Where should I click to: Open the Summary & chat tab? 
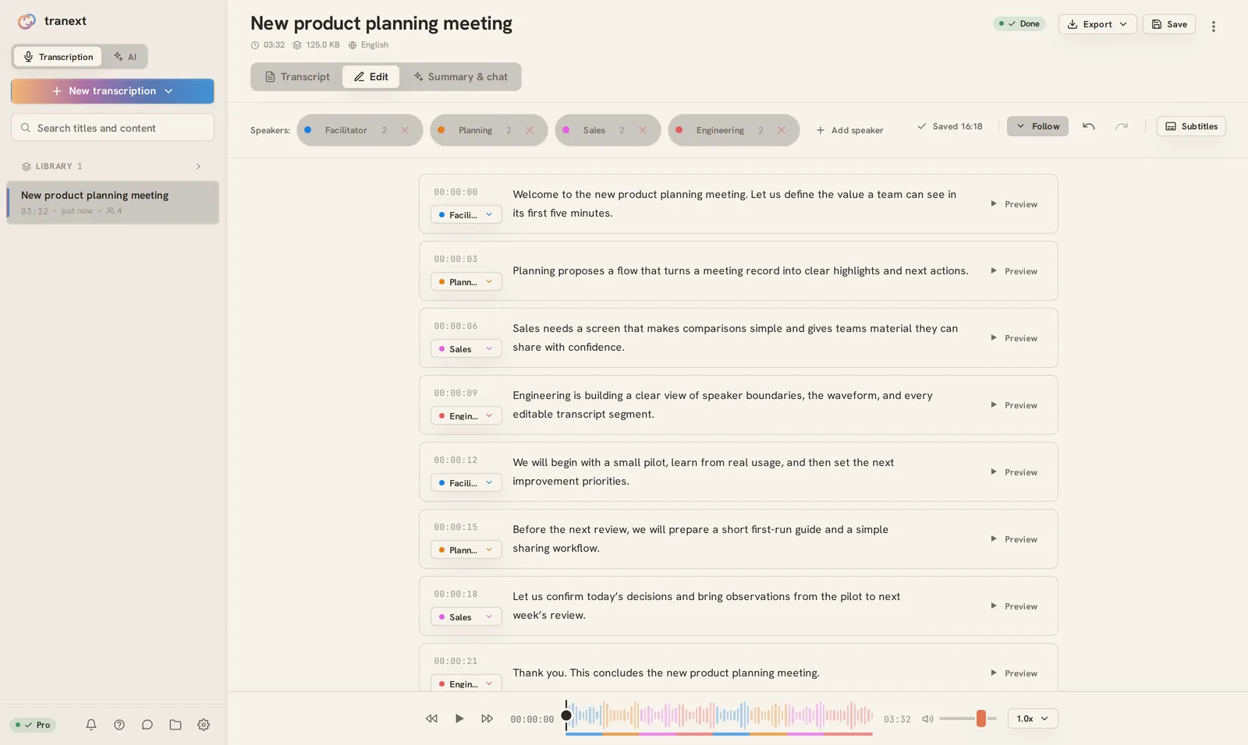(x=460, y=76)
